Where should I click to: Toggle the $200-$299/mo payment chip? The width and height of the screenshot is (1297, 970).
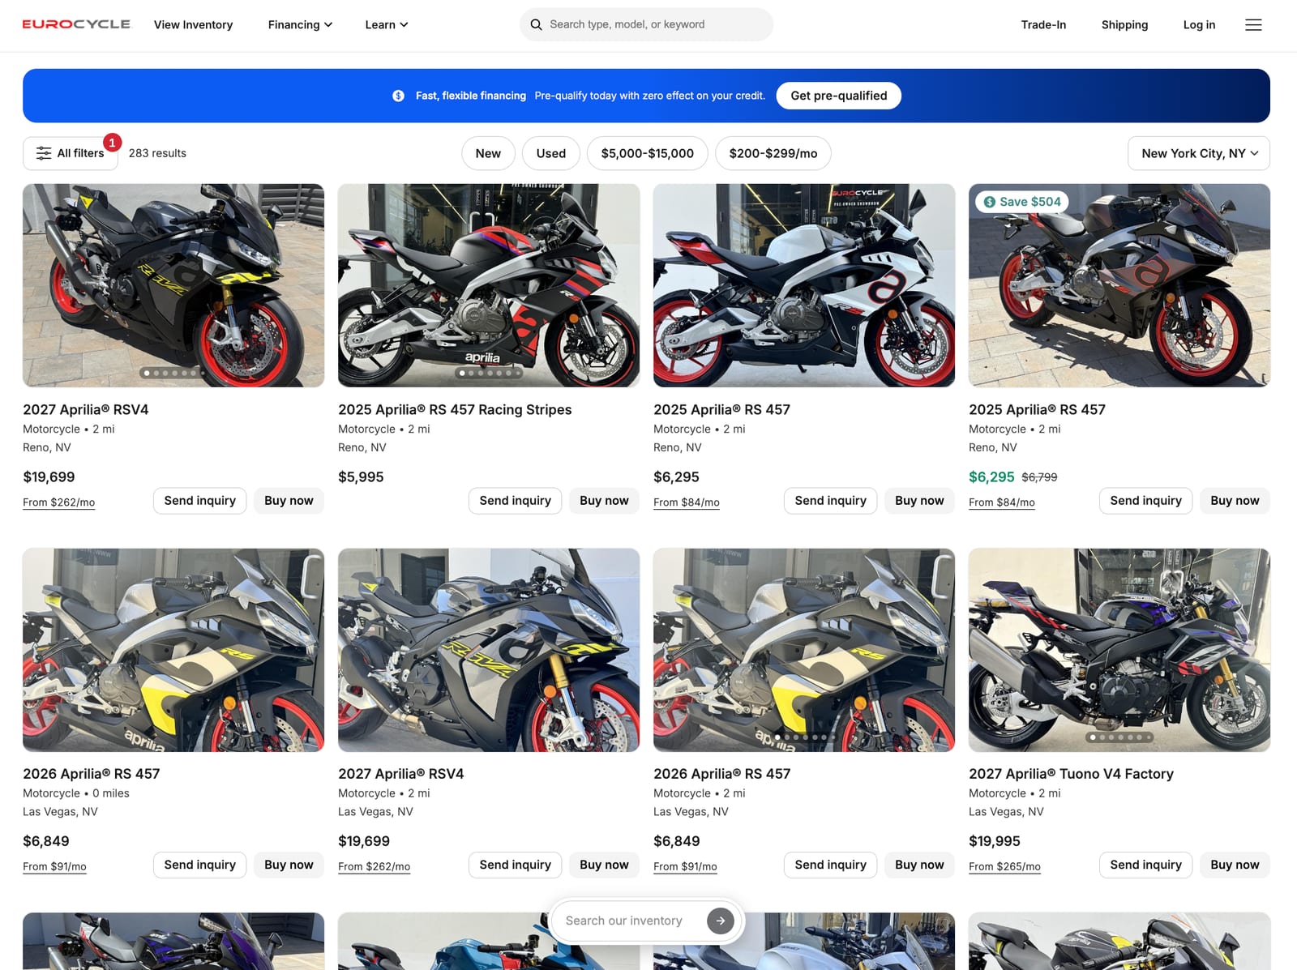tap(773, 153)
